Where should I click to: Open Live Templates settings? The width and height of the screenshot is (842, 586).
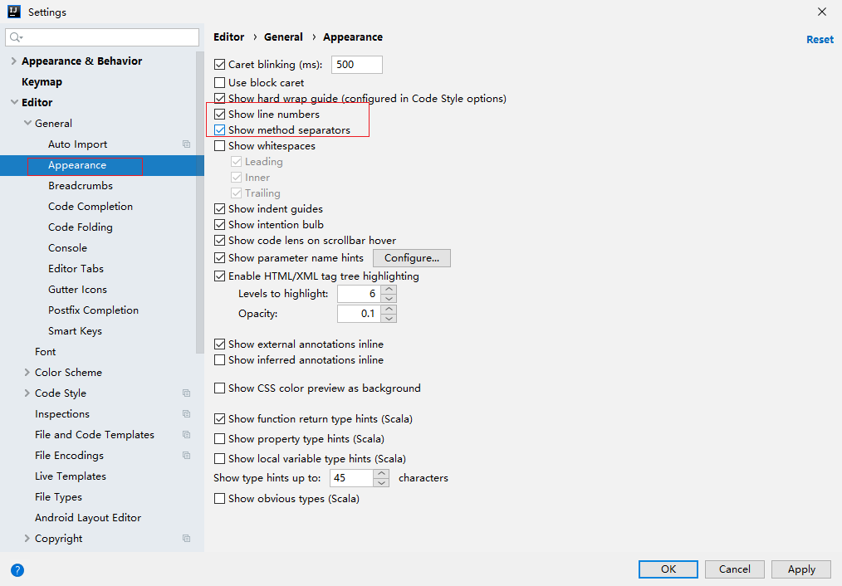pos(71,476)
